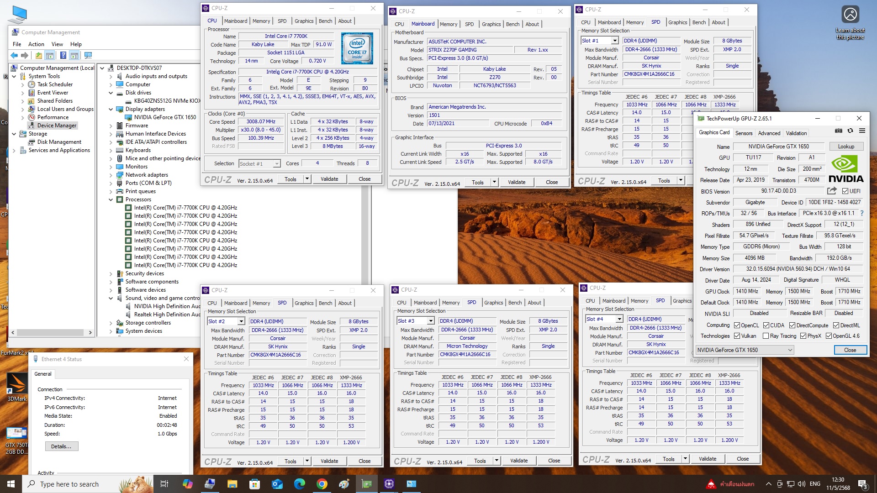
Task: Open the 3DMark desktop shortcut
Action: (17, 387)
